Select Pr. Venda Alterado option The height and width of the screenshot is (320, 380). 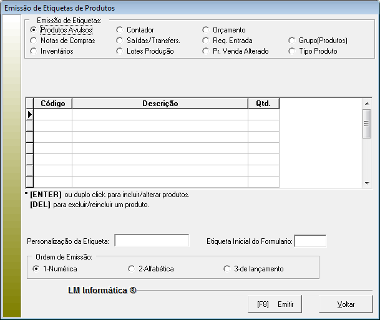[207, 51]
